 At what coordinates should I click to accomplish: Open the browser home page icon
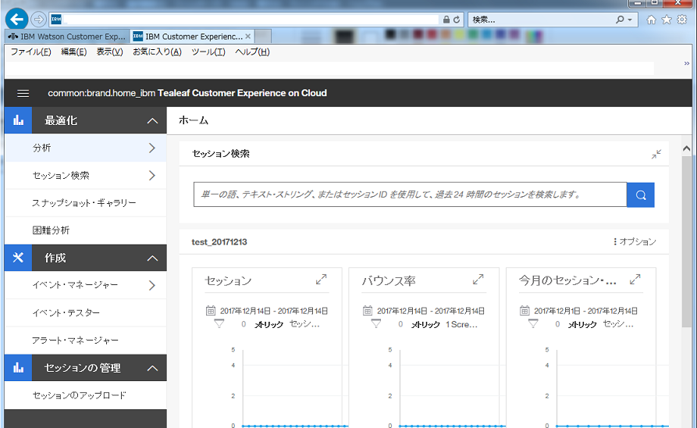651,20
